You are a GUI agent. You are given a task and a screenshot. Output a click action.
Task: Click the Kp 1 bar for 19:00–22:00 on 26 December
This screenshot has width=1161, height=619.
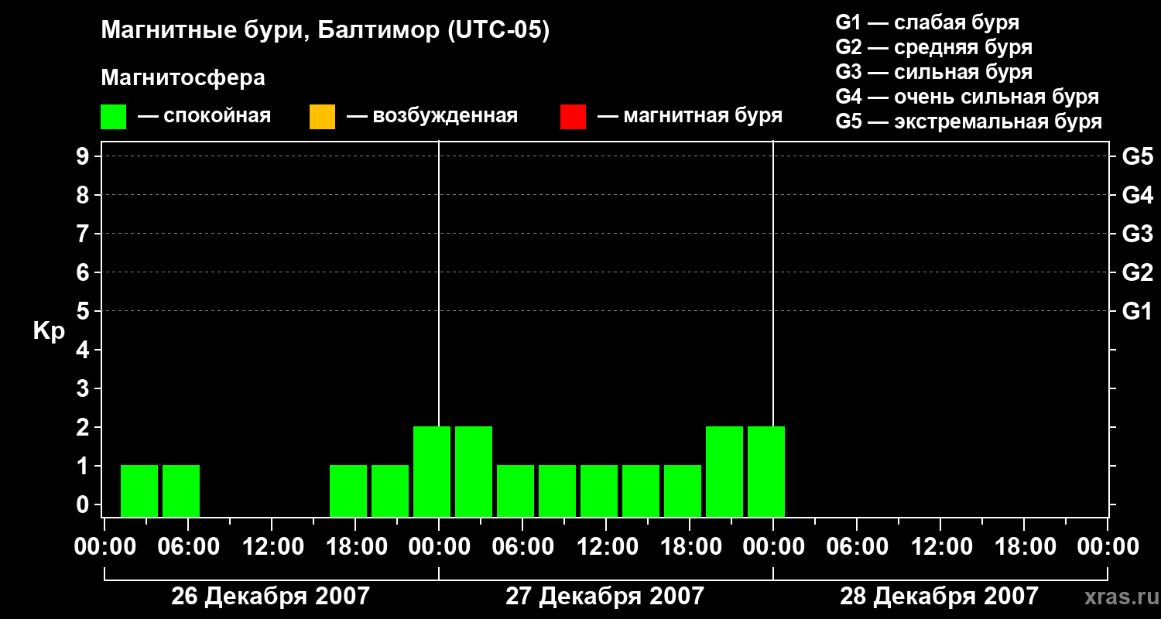click(390, 491)
